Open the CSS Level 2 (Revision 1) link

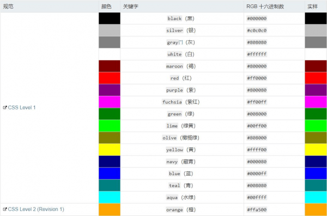(x=36, y=209)
